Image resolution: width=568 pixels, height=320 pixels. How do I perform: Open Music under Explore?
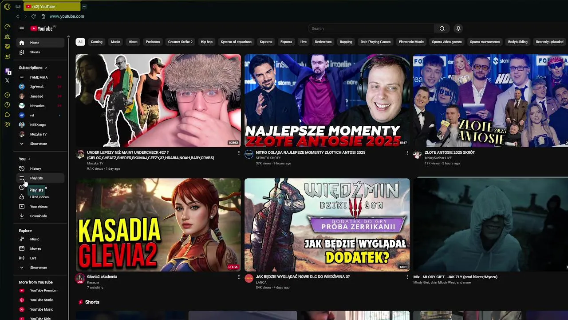pyautogui.click(x=41, y=239)
